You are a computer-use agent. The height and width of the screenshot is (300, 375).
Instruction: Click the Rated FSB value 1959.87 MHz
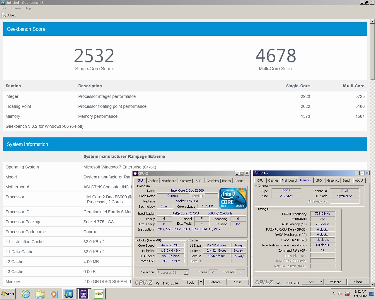point(171,261)
